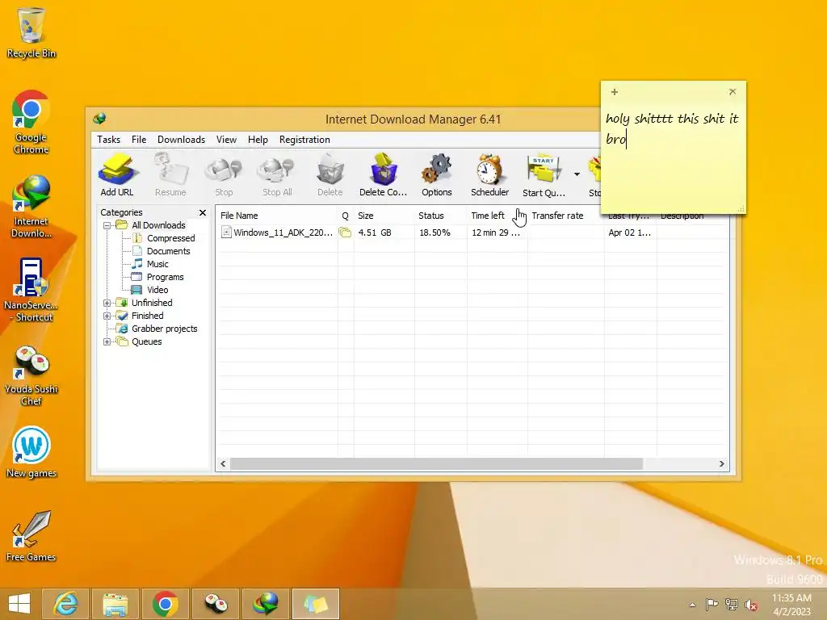Open Recycle Bin desktop icon

pyautogui.click(x=31, y=32)
